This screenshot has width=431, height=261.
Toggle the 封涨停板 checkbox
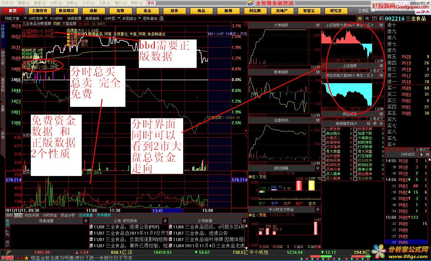click(324, 143)
